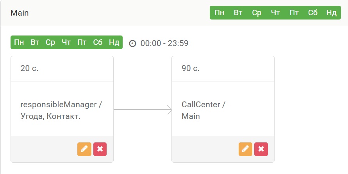
Task: Toggle Чт in the schedule row day bar
Action: pyautogui.click(x=66, y=42)
